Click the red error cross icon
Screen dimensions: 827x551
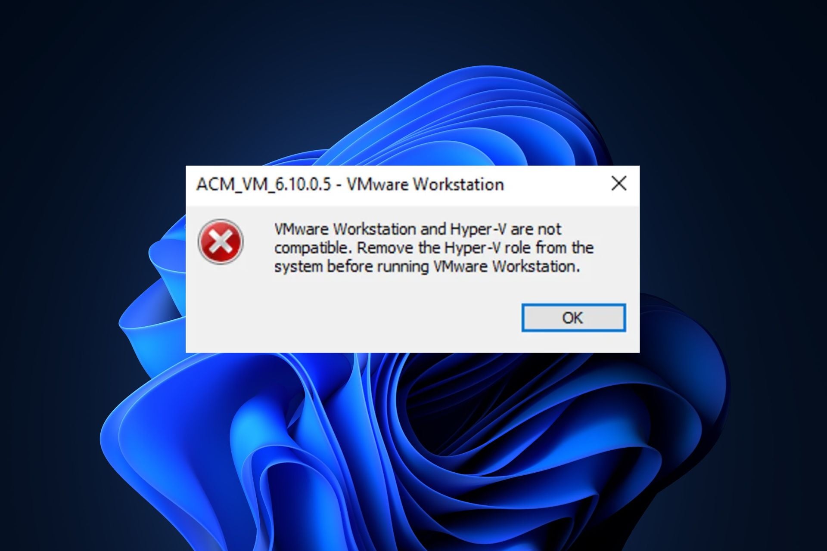(x=221, y=241)
